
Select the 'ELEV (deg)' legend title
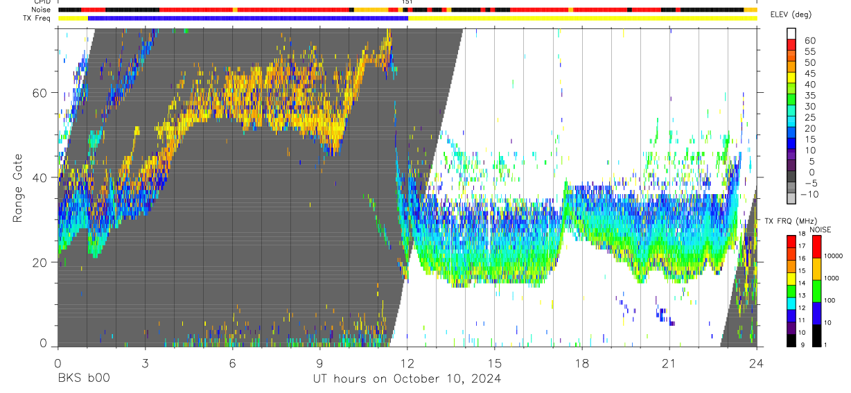coord(791,15)
